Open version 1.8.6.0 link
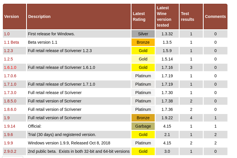 pos(10,109)
